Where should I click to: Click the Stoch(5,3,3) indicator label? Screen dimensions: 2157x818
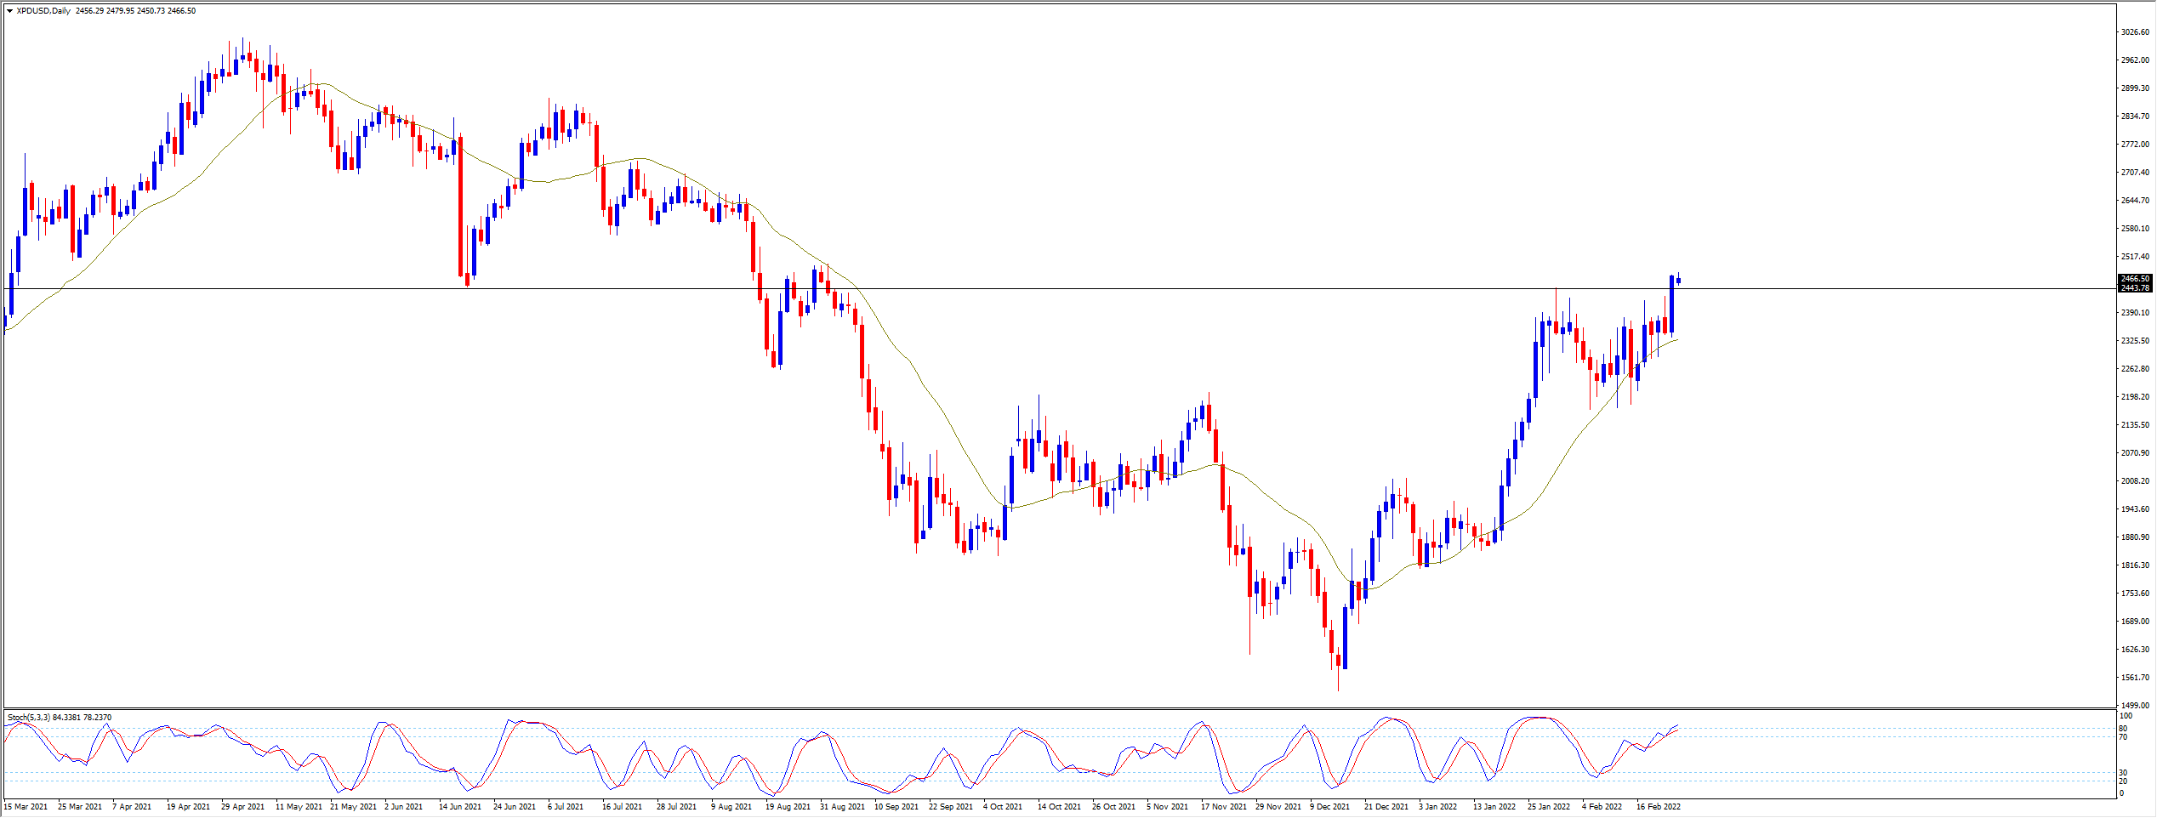[x=28, y=718]
